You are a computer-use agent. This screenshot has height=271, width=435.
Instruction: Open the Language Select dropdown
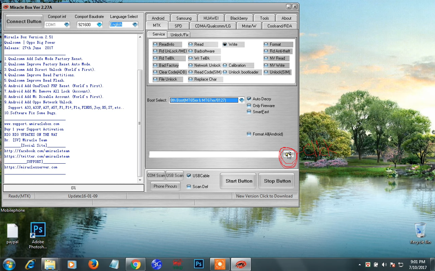[135, 24]
